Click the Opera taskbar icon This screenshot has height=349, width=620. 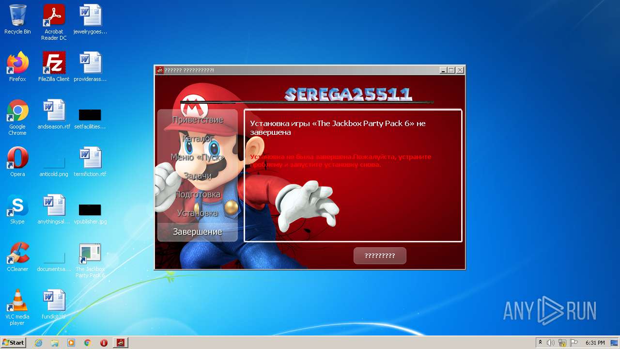coord(104,343)
